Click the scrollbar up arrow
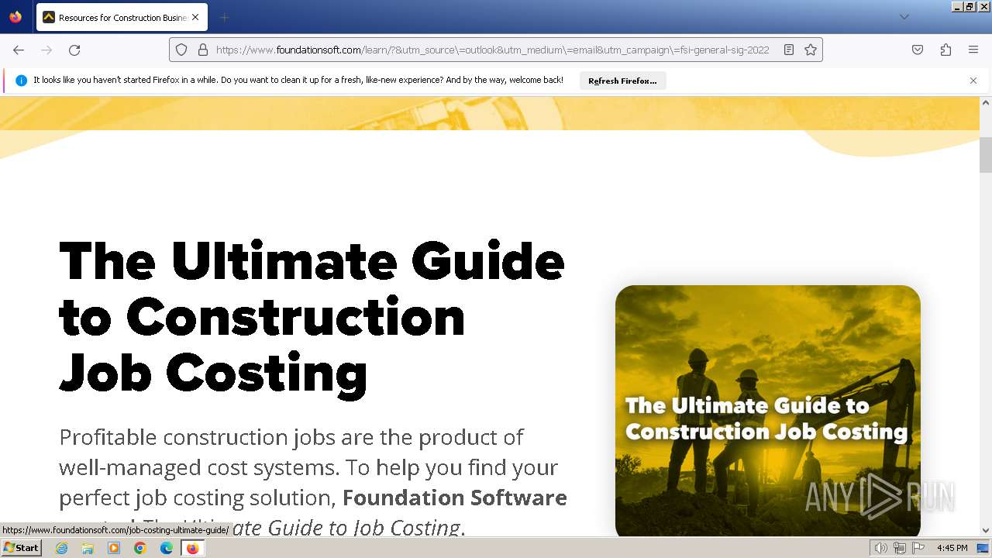Image resolution: width=992 pixels, height=558 pixels. (x=986, y=102)
